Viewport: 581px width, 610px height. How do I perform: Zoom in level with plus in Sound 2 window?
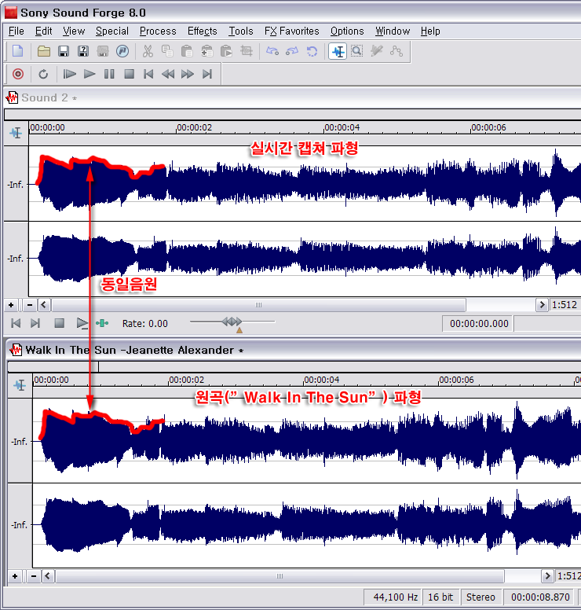tap(11, 305)
